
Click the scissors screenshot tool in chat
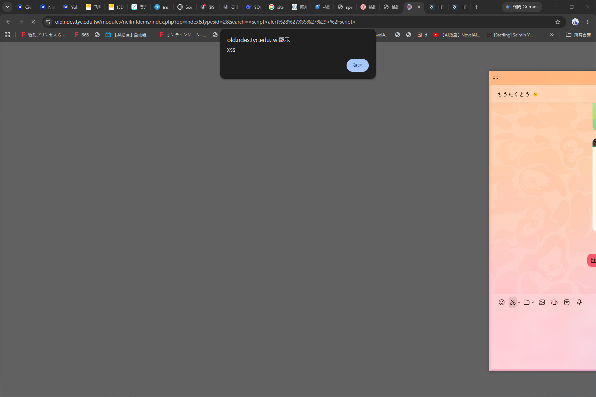(513, 302)
